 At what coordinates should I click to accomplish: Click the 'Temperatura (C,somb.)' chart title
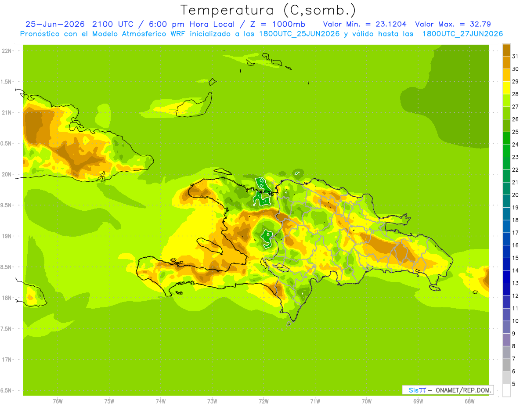[x=268, y=10]
